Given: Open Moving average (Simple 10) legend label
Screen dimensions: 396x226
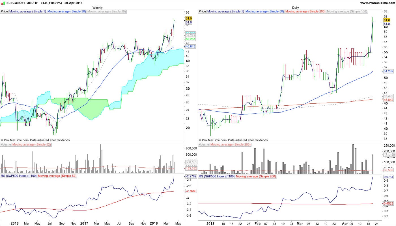Looking at the screenshot, I should 107,12.
